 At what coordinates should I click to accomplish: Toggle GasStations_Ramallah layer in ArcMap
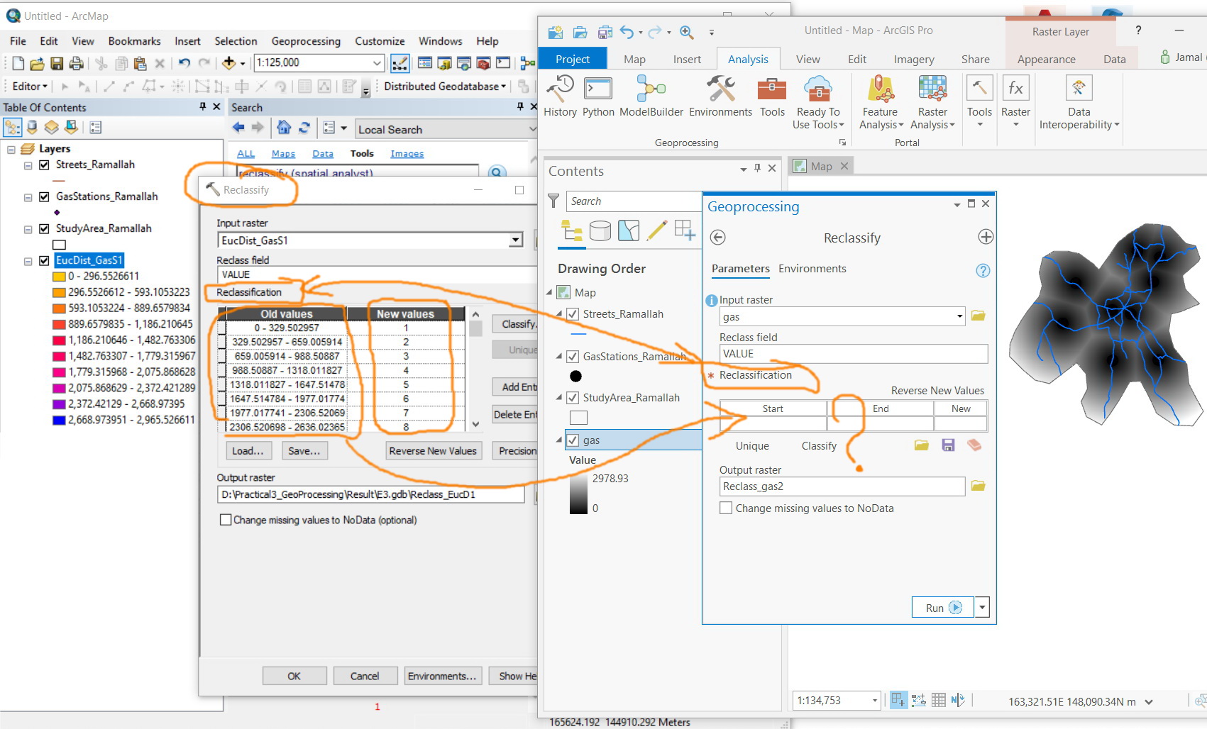(44, 196)
